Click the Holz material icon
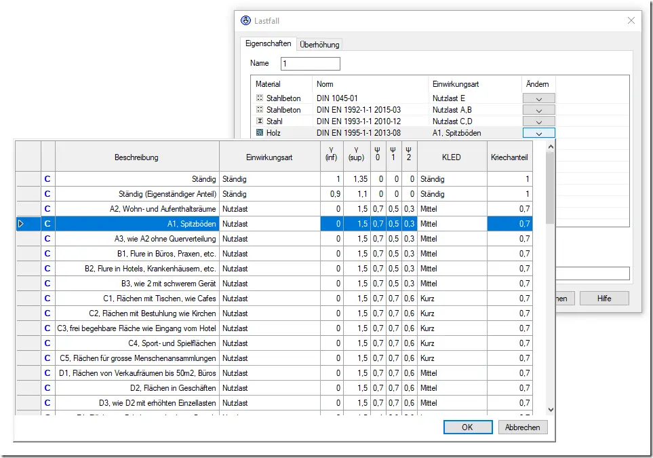Image resolution: width=653 pixels, height=458 pixels. (260, 133)
